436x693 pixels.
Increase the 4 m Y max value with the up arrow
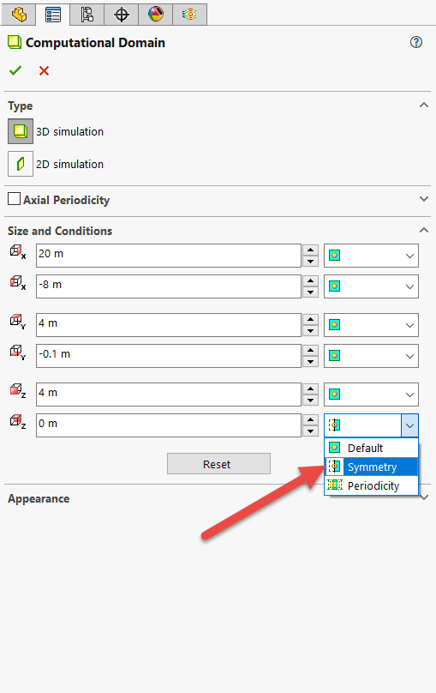pos(311,319)
